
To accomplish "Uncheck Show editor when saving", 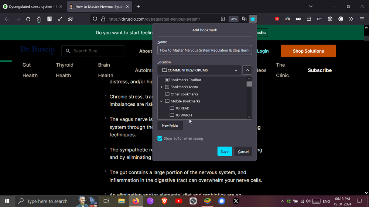I will [160, 138].
